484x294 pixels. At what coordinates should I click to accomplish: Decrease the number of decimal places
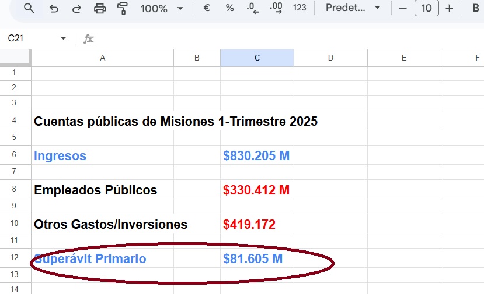coord(253,8)
